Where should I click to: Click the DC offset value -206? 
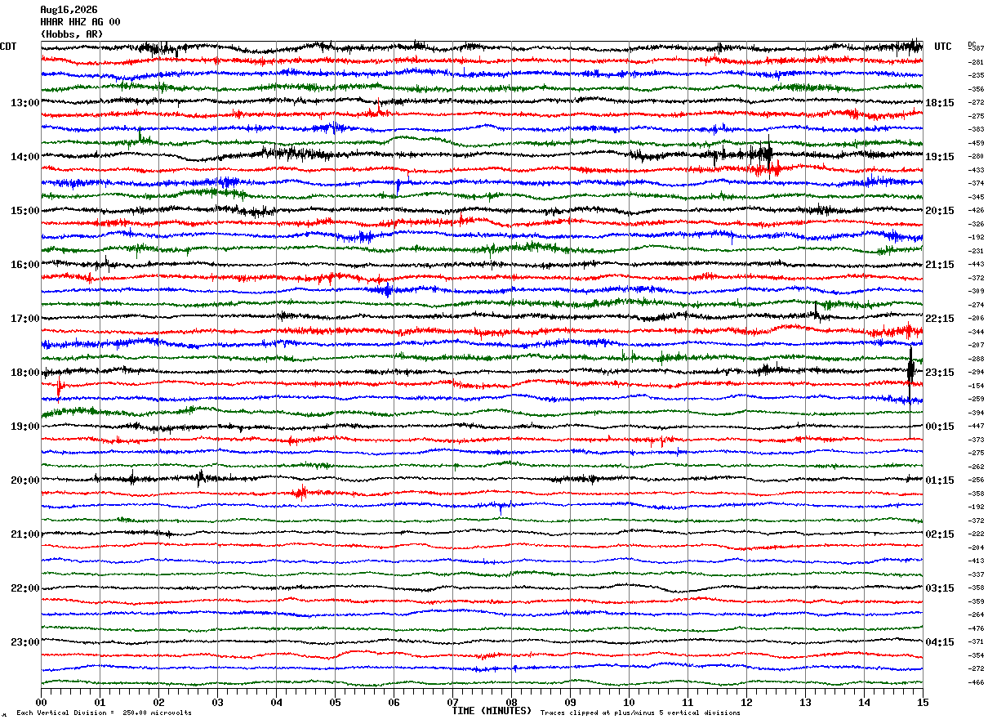(976, 318)
